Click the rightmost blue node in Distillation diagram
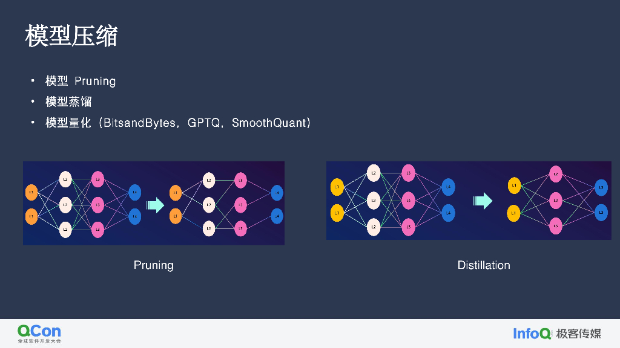The image size is (620, 348). tap(601, 188)
